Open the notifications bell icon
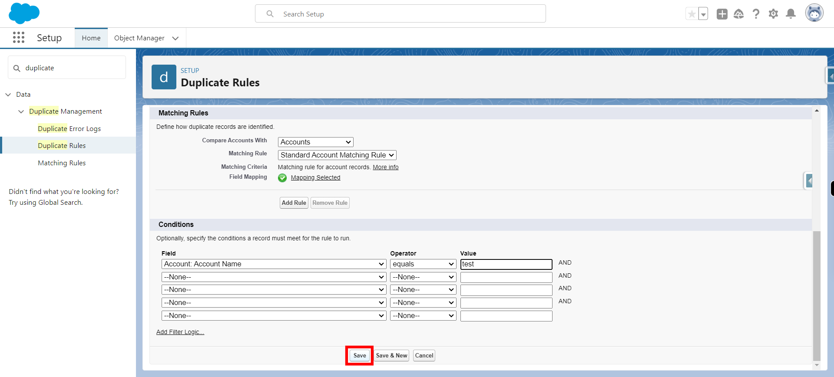 click(x=791, y=14)
